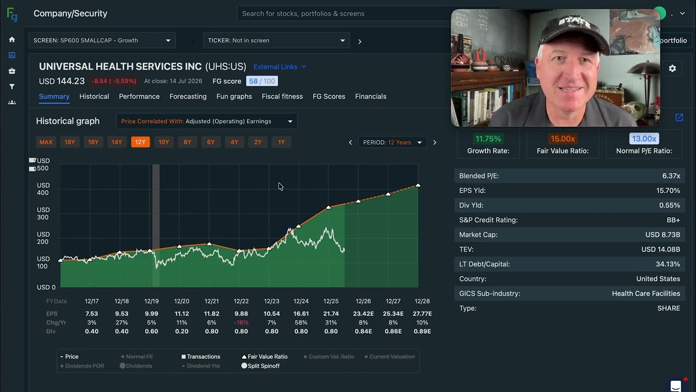Open the SCREEN: SP600 SMALLCAP - Growth dropdown

point(102,40)
